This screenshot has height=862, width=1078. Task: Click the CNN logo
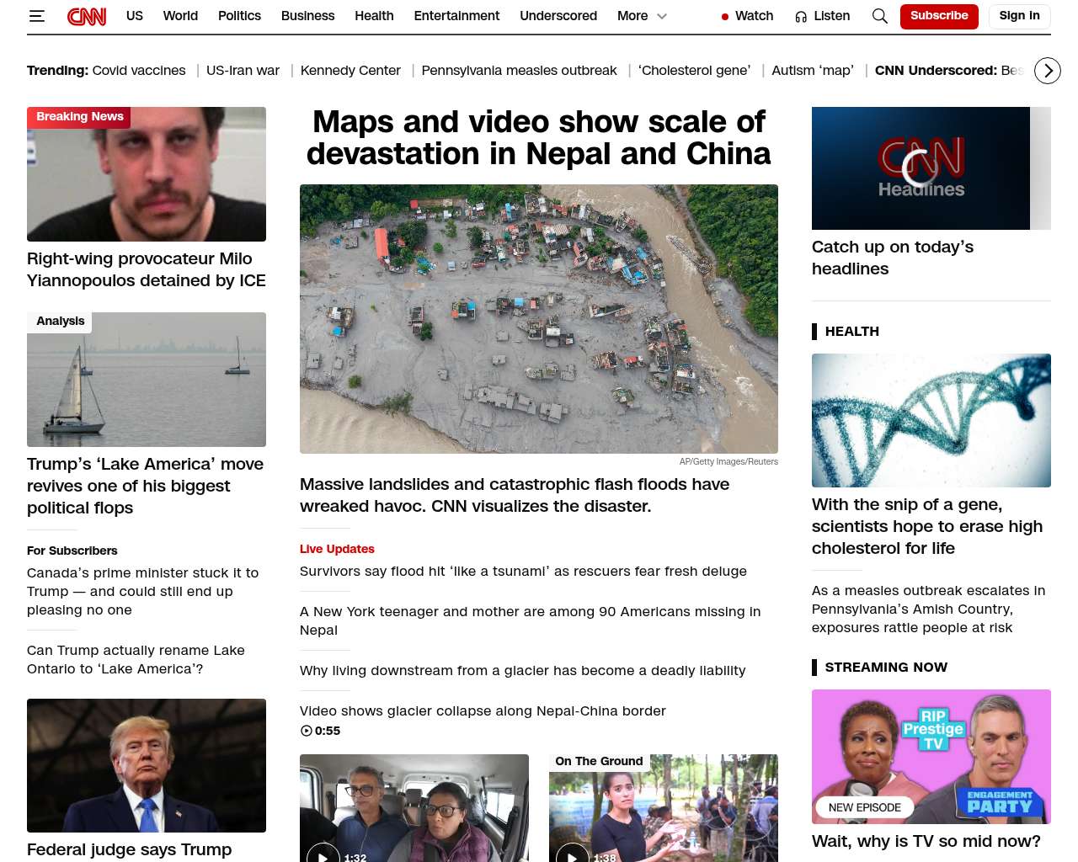87,16
